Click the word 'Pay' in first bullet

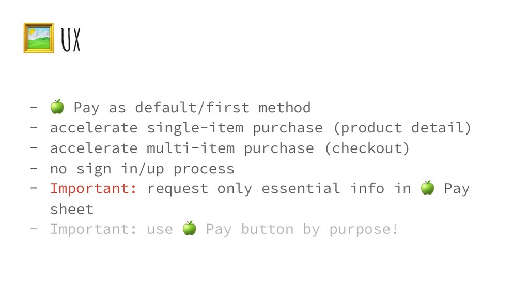(x=86, y=108)
